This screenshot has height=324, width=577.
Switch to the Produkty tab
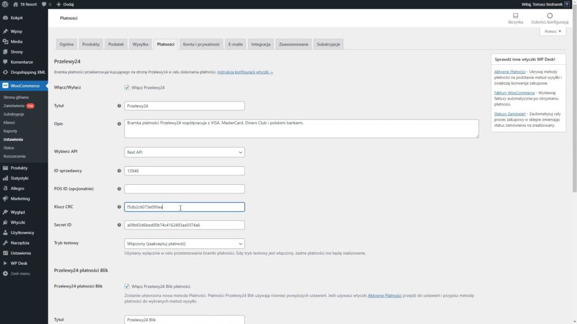(91, 44)
